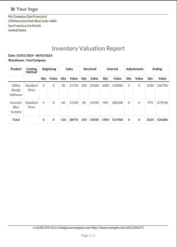Click the Received total value 37850

coord(94,120)
